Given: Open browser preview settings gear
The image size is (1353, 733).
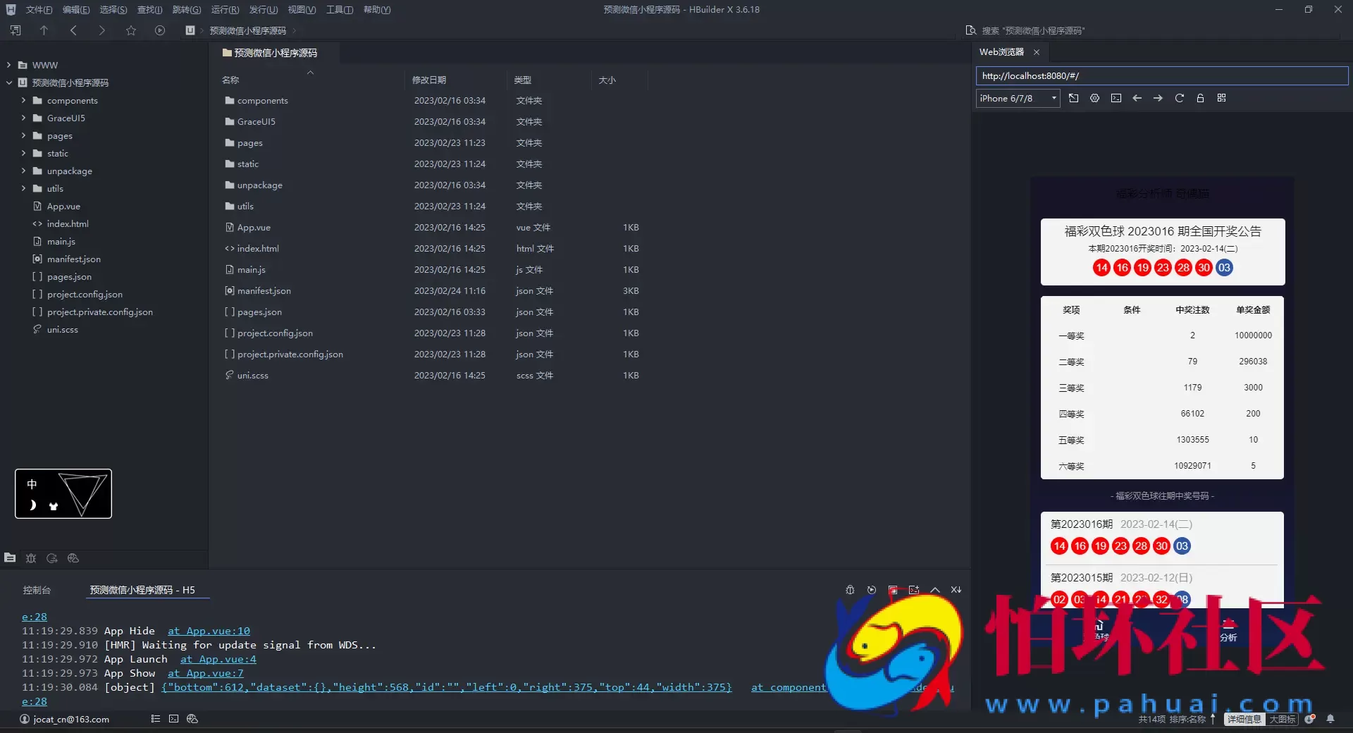Looking at the screenshot, I should (1094, 98).
